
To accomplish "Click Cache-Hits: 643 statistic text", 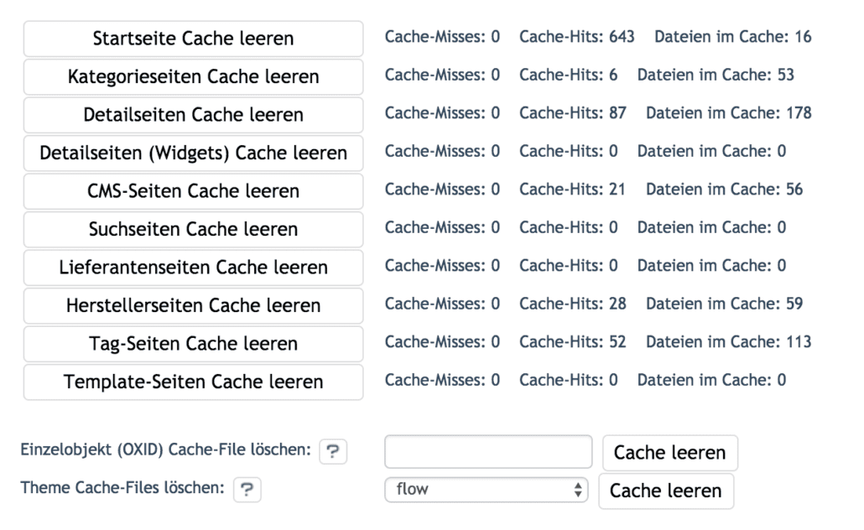I will 577,37.
